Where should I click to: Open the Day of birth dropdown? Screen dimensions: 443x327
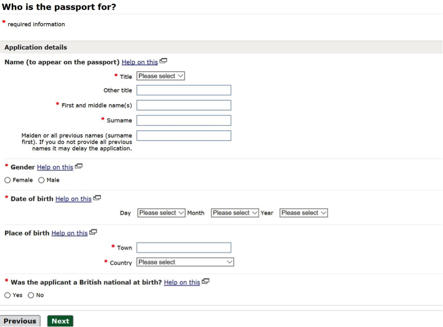point(161,213)
